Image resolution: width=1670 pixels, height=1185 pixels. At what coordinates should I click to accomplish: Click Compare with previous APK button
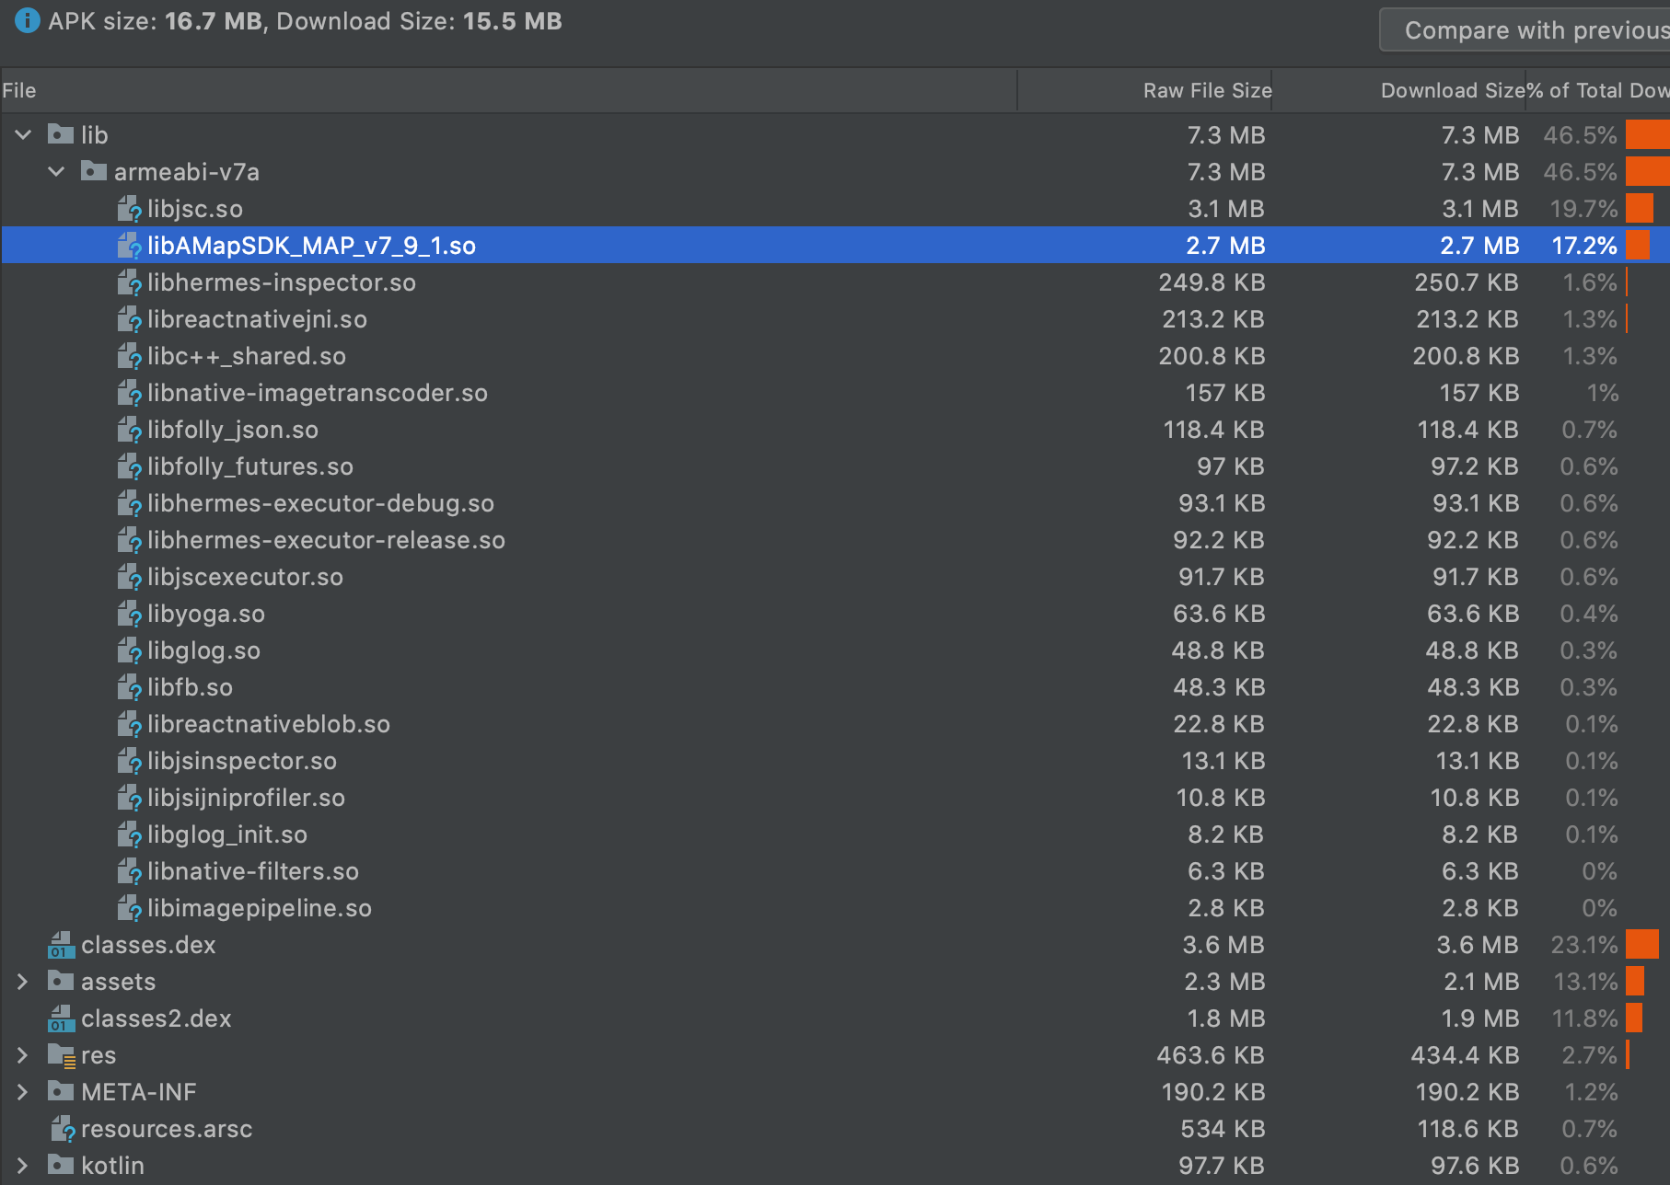[x=1525, y=29]
